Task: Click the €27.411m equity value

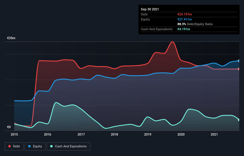Action: pyautogui.click(x=185, y=19)
